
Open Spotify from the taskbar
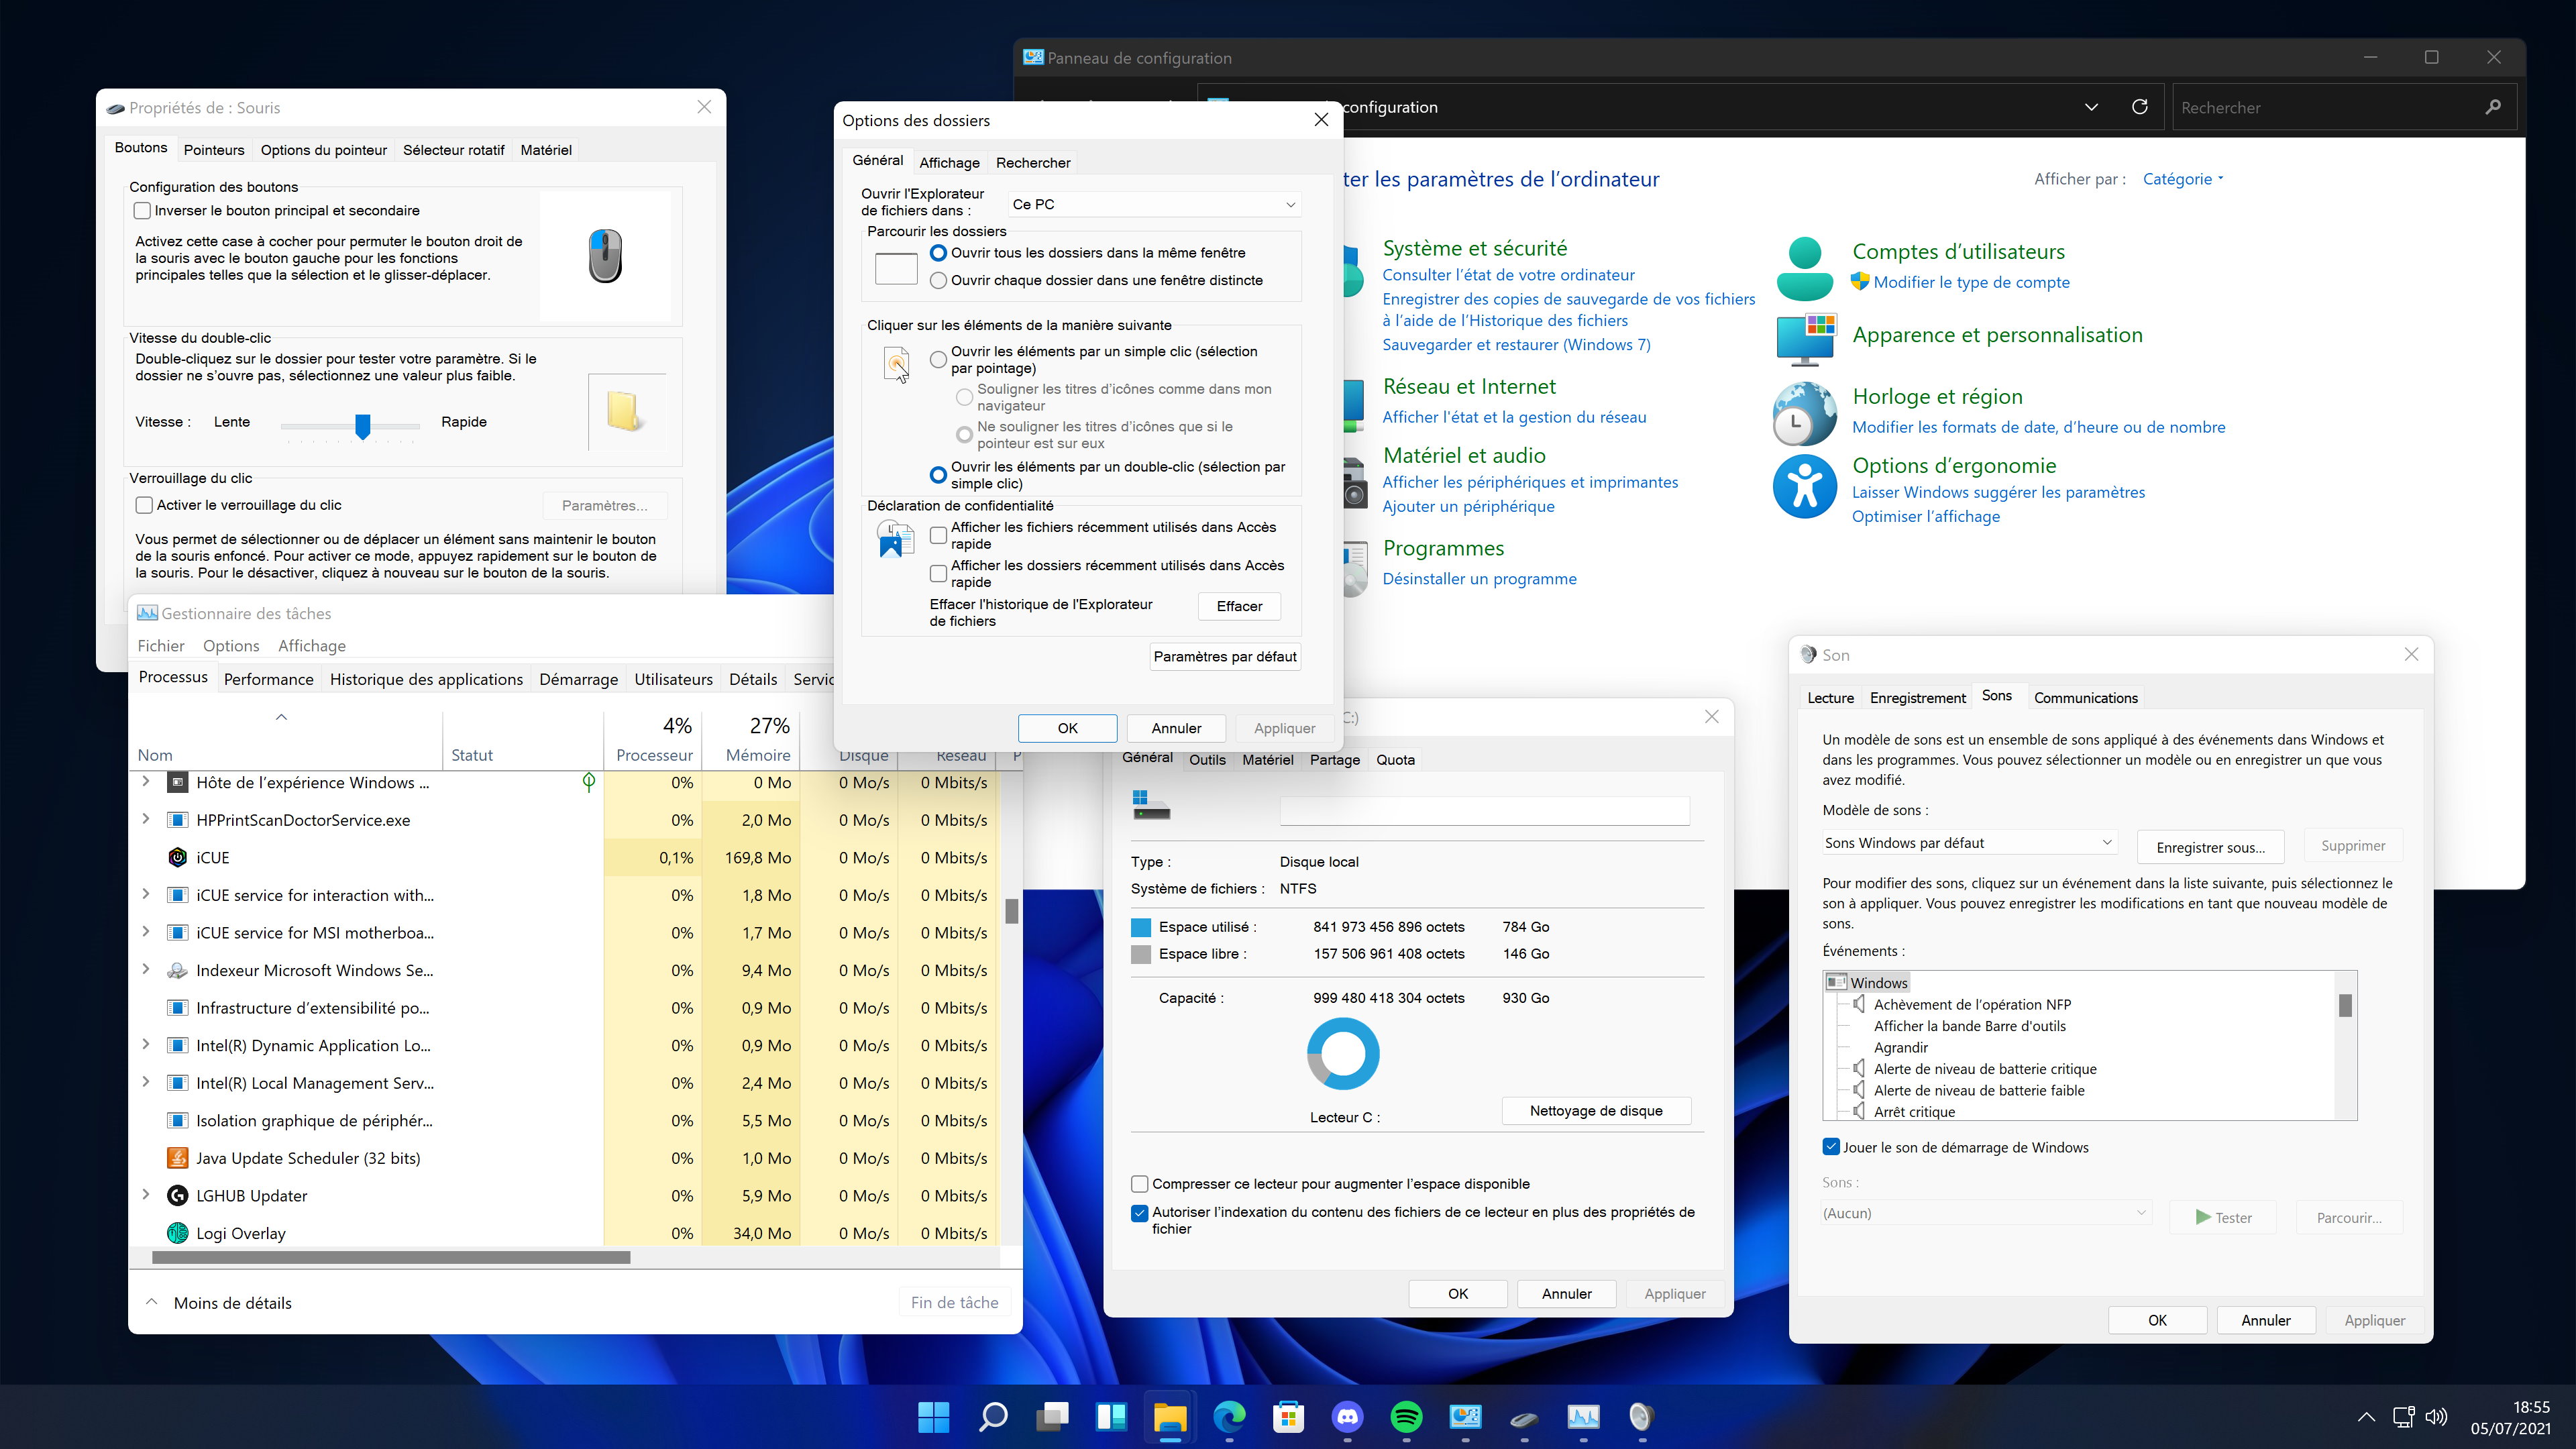click(x=1406, y=1416)
